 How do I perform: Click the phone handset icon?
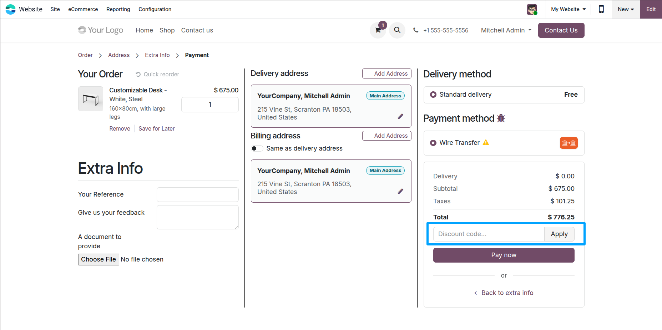point(416,30)
